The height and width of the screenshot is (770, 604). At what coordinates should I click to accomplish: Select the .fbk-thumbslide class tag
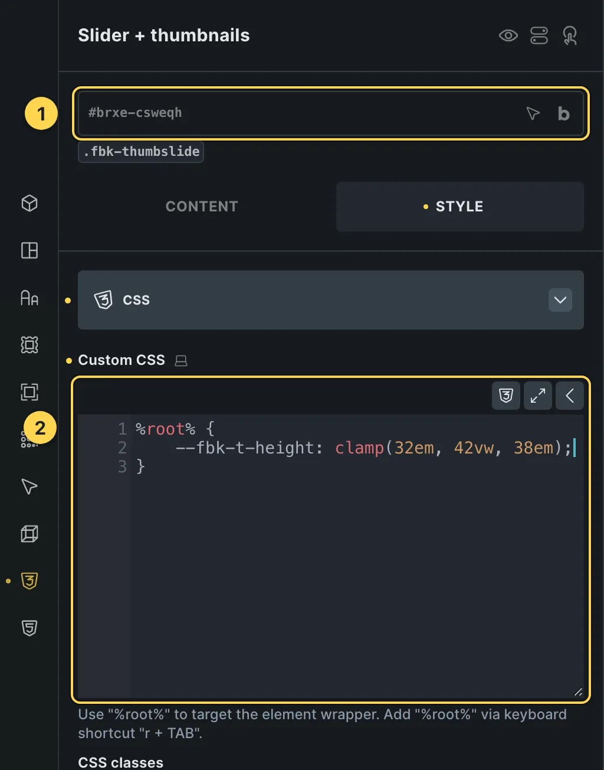pyautogui.click(x=141, y=151)
